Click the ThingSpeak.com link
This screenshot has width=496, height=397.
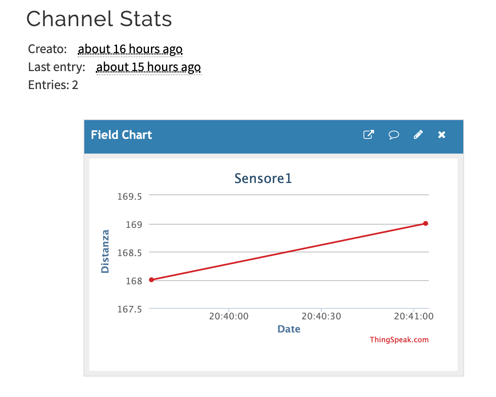399,339
